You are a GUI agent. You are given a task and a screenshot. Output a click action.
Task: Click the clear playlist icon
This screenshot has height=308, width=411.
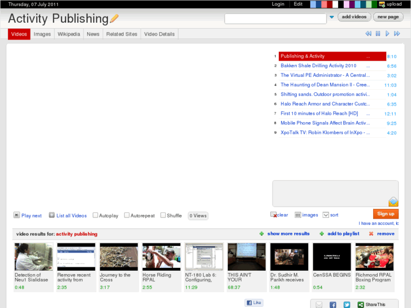pos(274,215)
